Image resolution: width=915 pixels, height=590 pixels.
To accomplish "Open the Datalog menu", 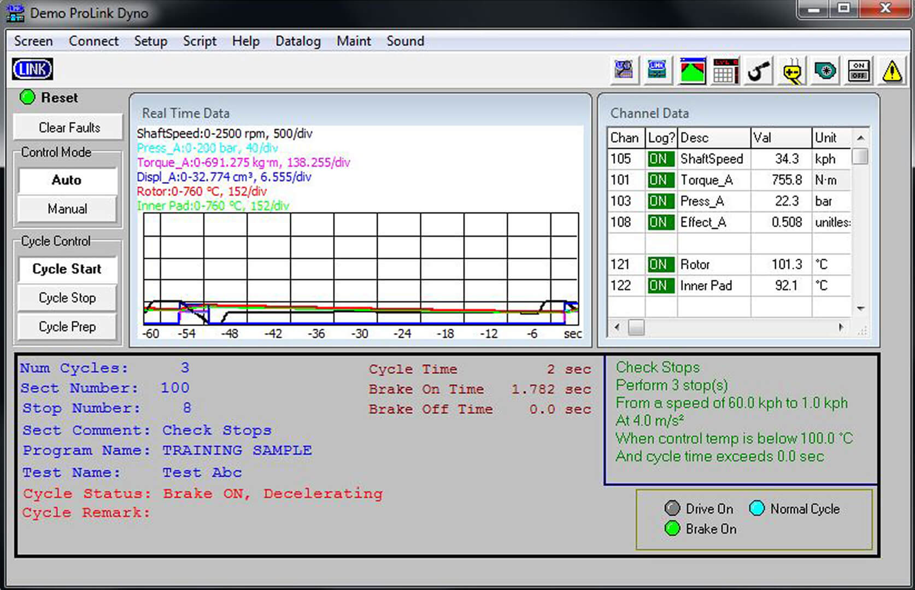I will coord(298,41).
